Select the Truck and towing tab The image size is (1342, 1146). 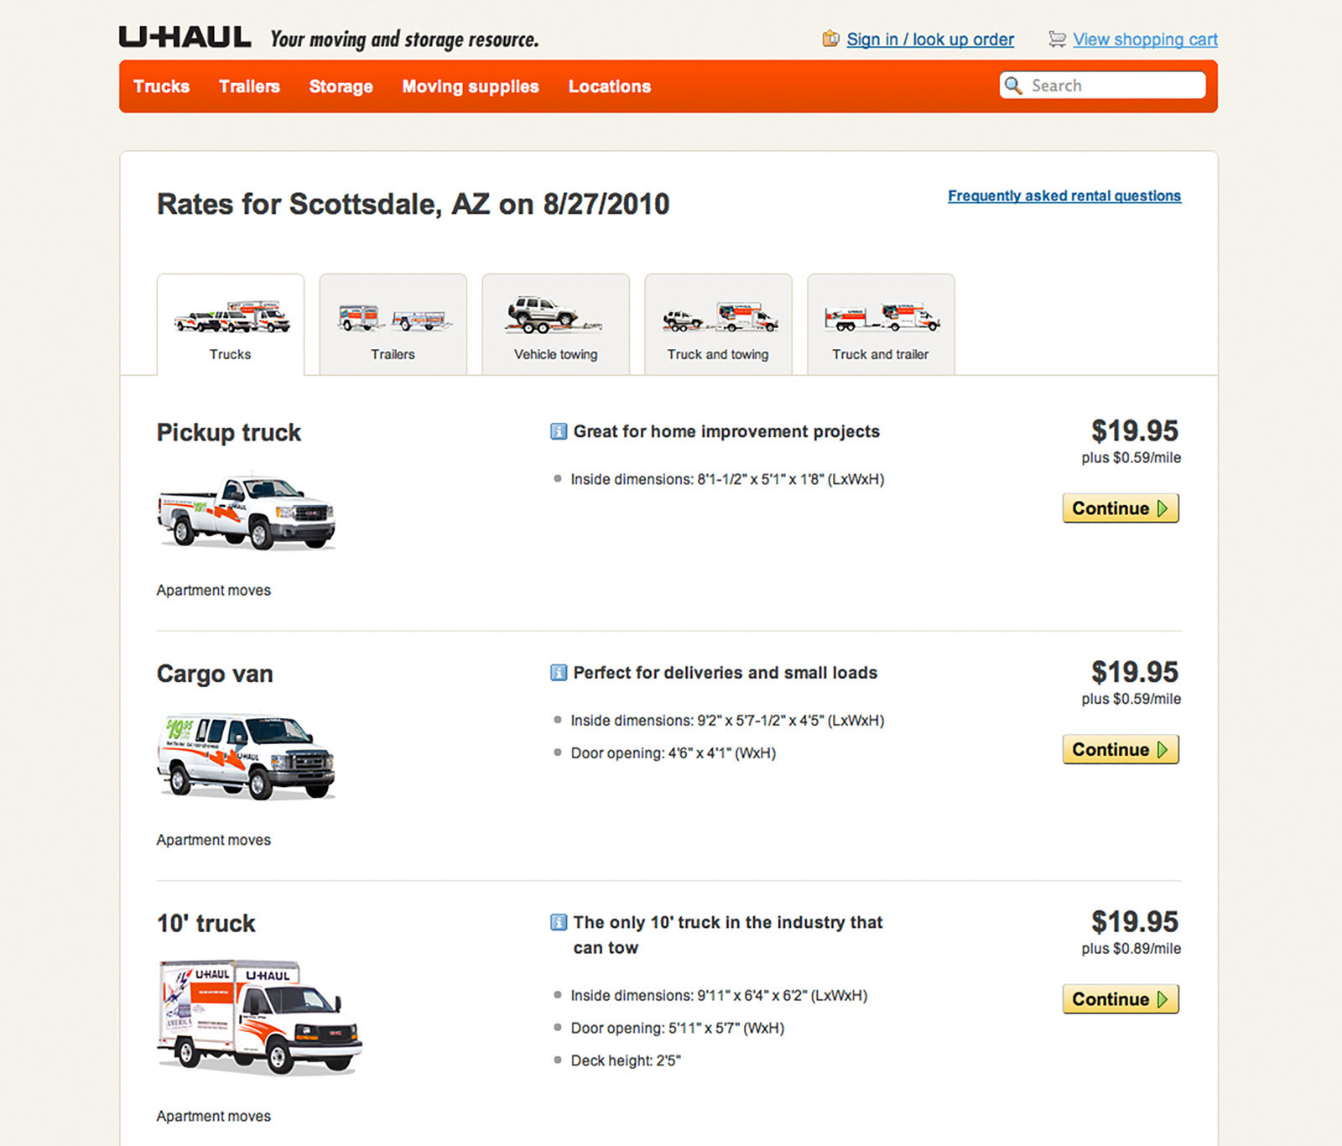click(x=718, y=324)
